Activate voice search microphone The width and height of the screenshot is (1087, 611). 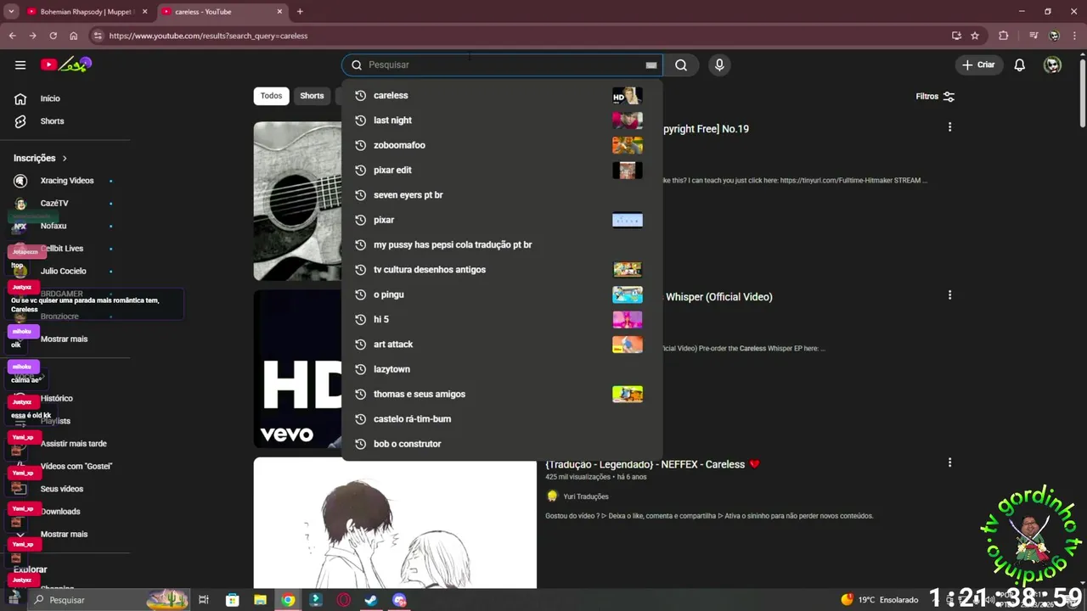click(x=719, y=65)
